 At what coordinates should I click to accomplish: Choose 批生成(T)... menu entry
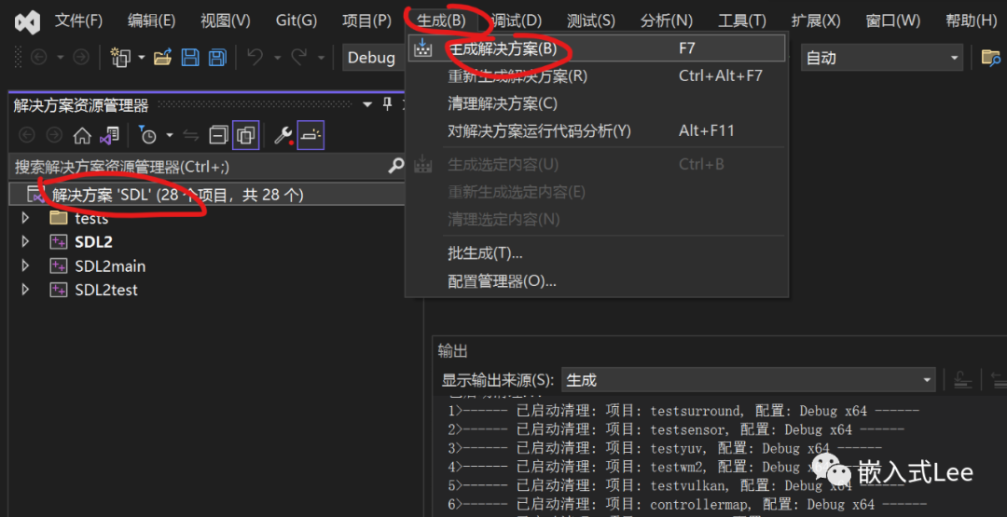click(x=597, y=253)
